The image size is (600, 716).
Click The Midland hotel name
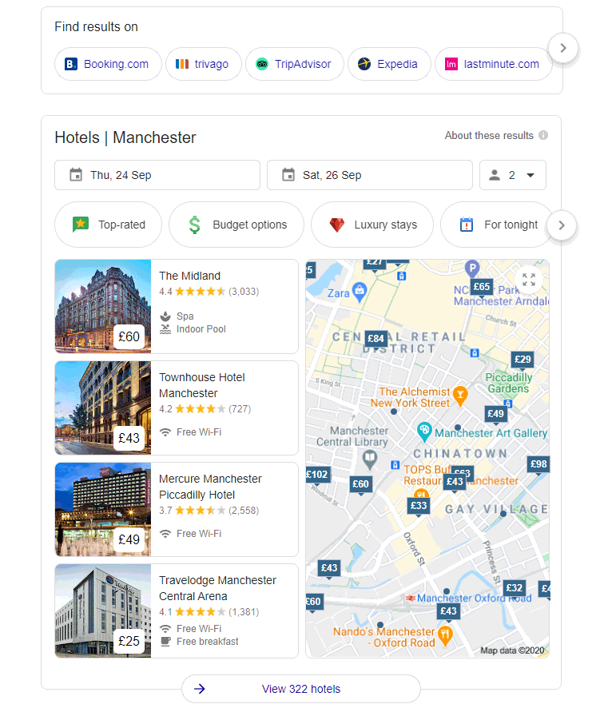(x=189, y=276)
